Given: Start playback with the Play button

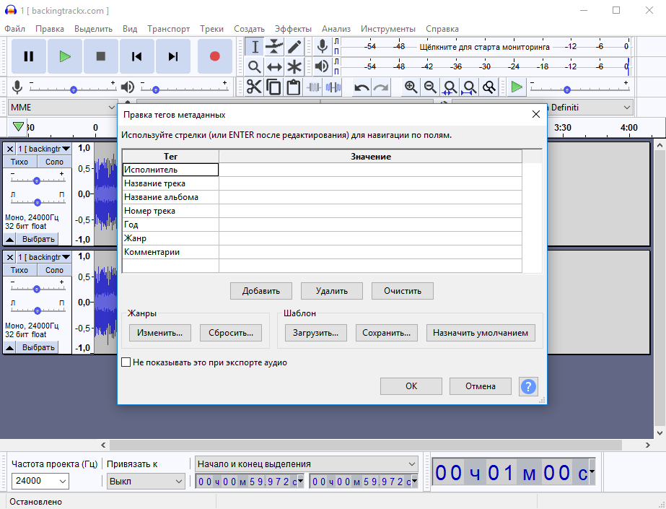Looking at the screenshot, I should [64, 56].
